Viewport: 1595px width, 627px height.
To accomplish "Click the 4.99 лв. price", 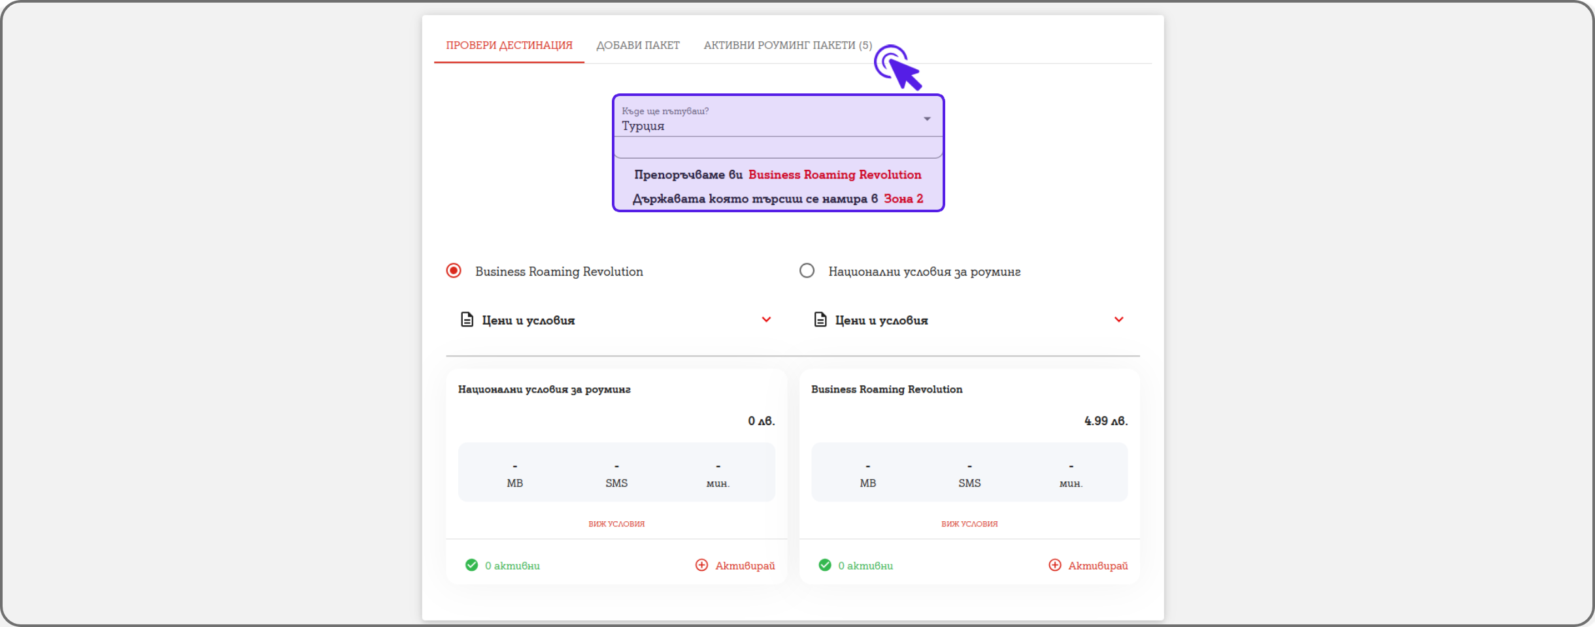I will pyautogui.click(x=1106, y=421).
